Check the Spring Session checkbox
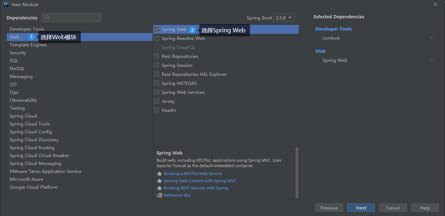This screenshot has height=216, width=445. (157, 65)
